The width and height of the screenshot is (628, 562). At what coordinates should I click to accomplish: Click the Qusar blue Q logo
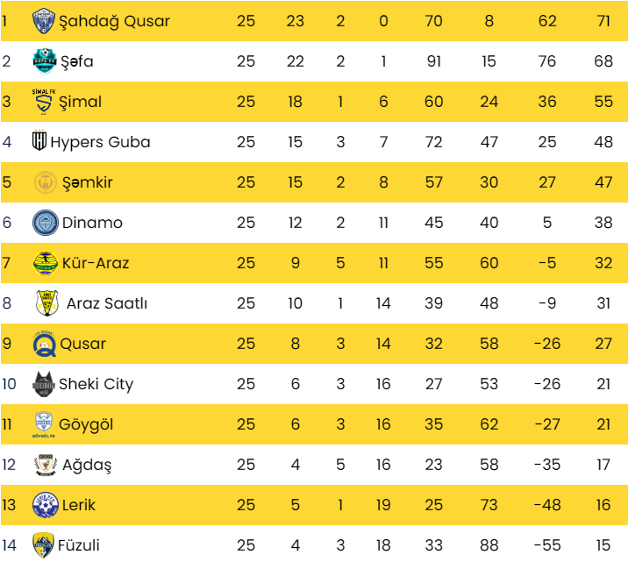pyautogui.click(x=44, y=344)
